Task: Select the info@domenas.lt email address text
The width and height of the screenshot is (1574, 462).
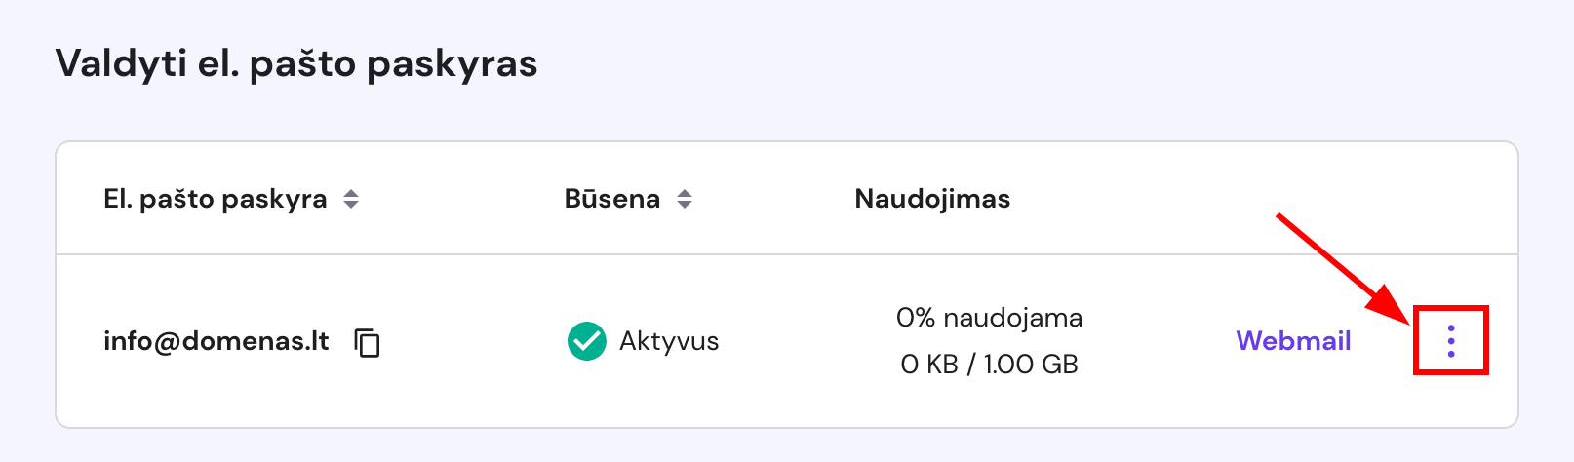Action: (216, 341)
